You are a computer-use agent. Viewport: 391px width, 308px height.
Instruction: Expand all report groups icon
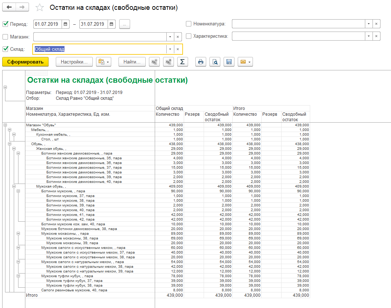pos(168,62)
